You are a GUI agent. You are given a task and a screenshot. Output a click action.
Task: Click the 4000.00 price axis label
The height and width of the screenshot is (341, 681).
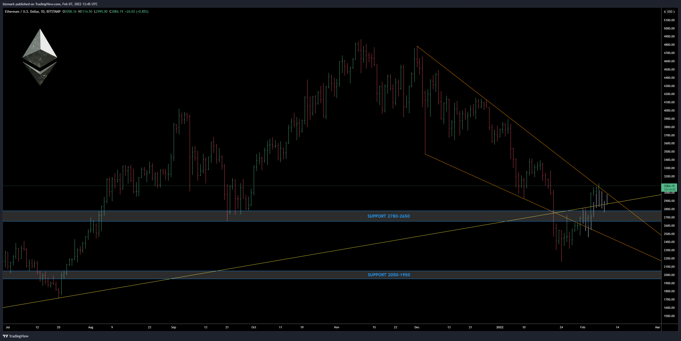click(x=669, y=110)
